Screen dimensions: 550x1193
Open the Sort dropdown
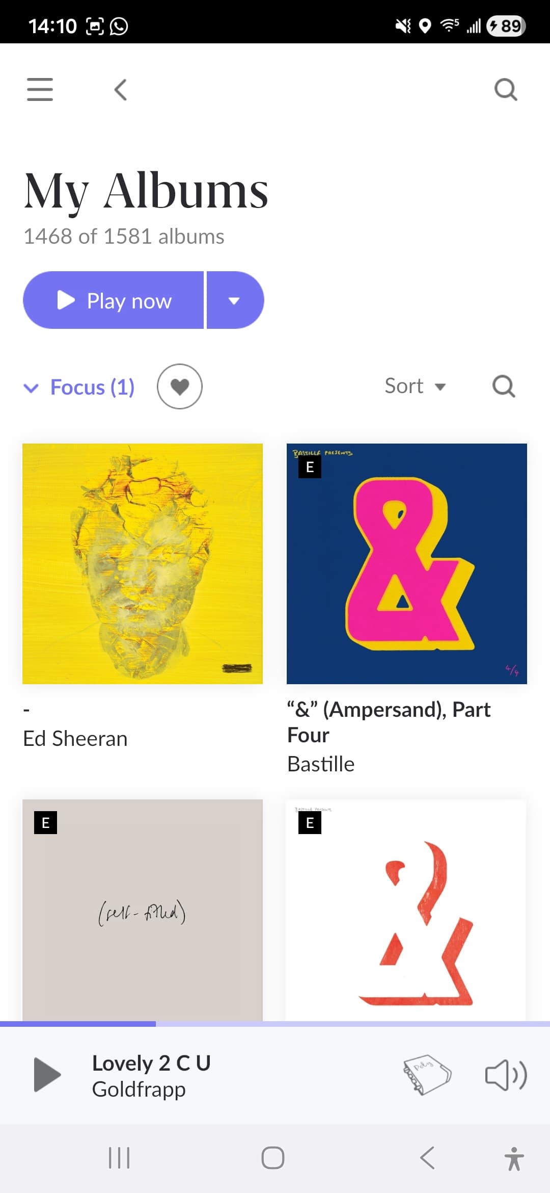point(415,386)
